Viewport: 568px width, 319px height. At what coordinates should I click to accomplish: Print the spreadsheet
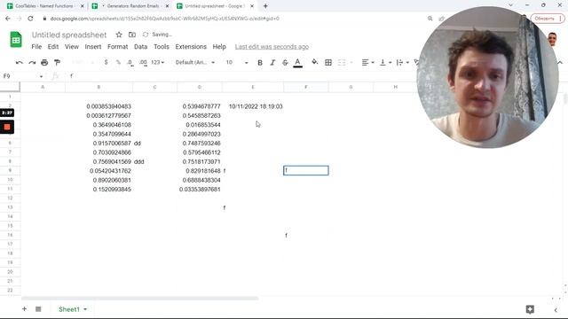coord(44,63)
